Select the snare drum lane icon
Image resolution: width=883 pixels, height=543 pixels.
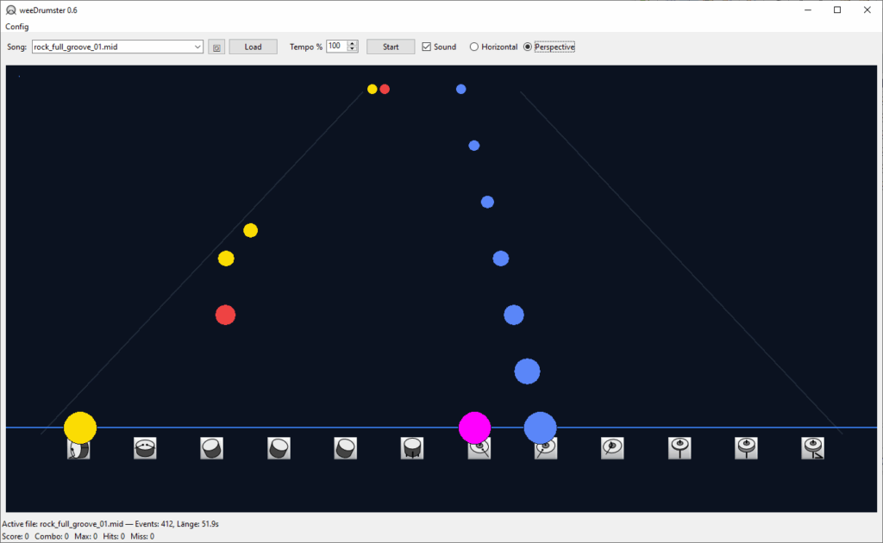point(145,448)
